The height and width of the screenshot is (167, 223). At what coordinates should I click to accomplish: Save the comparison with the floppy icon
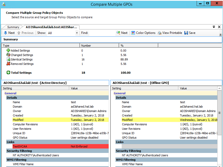tap(186, 33)
